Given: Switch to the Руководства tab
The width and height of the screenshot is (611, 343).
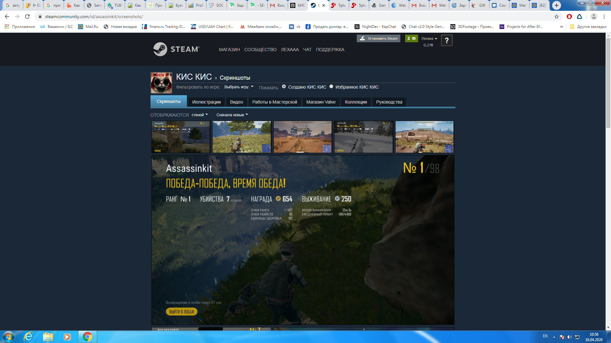Looking at the screenshot, I should (389, 102).
